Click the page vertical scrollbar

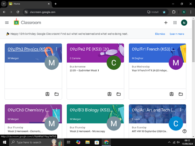pyautogui.click(x=193, y=41)
